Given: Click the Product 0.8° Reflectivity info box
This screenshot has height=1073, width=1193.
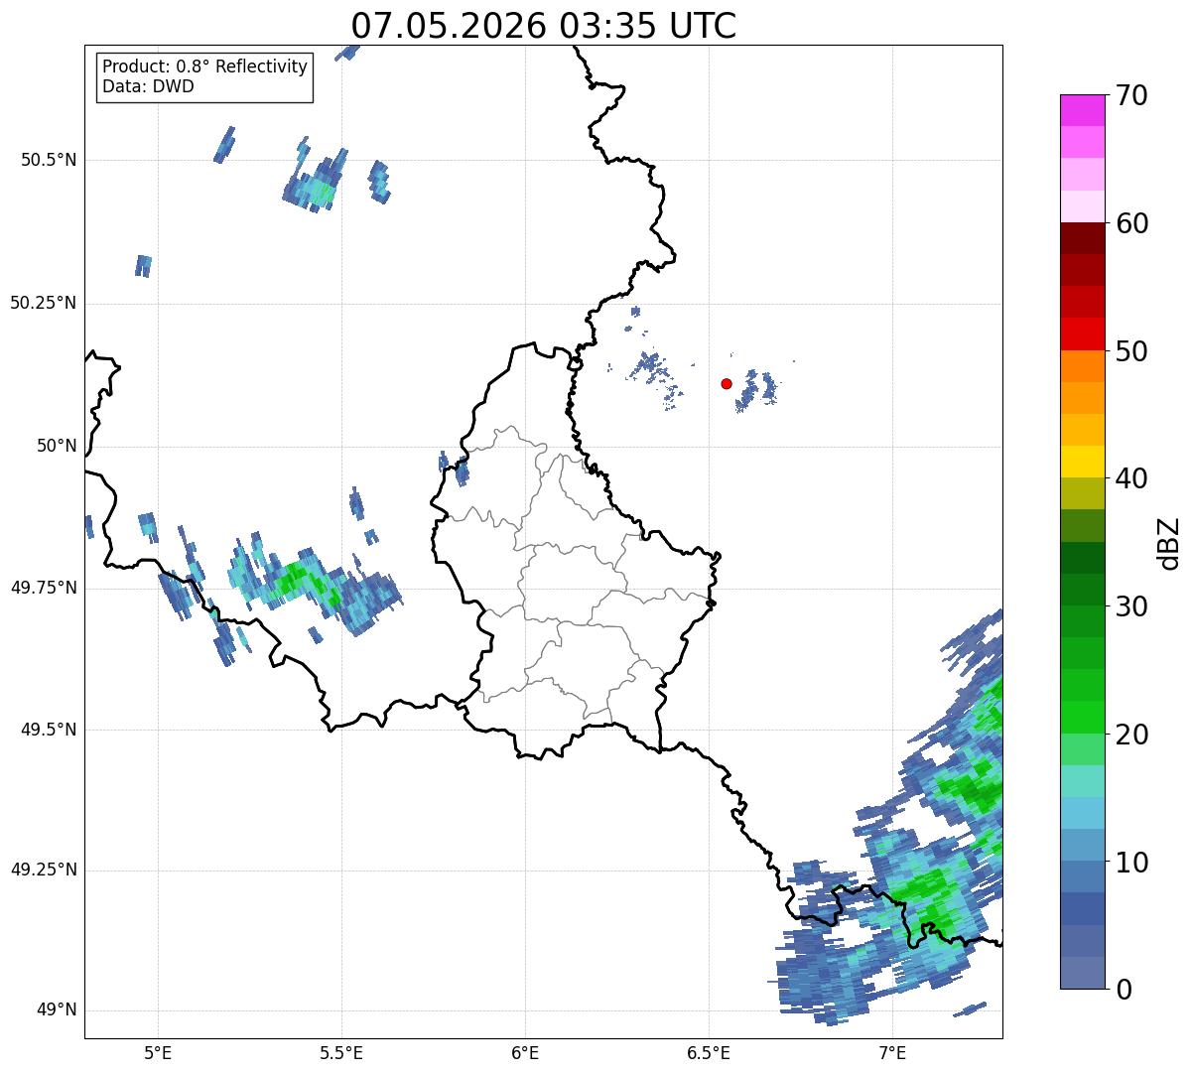Looking at the screenshot, I should [x=205, y=77].
